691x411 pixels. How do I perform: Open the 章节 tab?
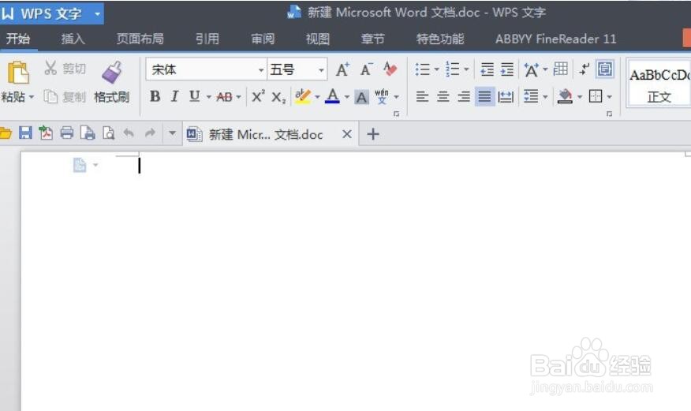(x=373, y=39)
